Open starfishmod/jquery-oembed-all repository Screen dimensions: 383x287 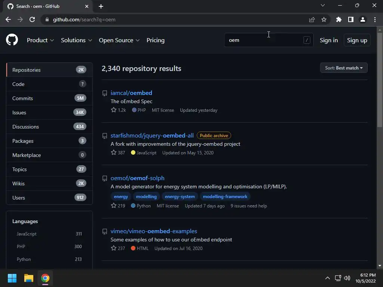[x=152, y=135]
